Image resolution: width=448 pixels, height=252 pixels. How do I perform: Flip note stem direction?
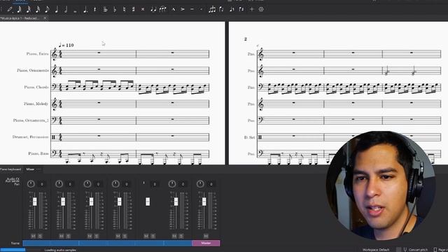tap(221, 9)
